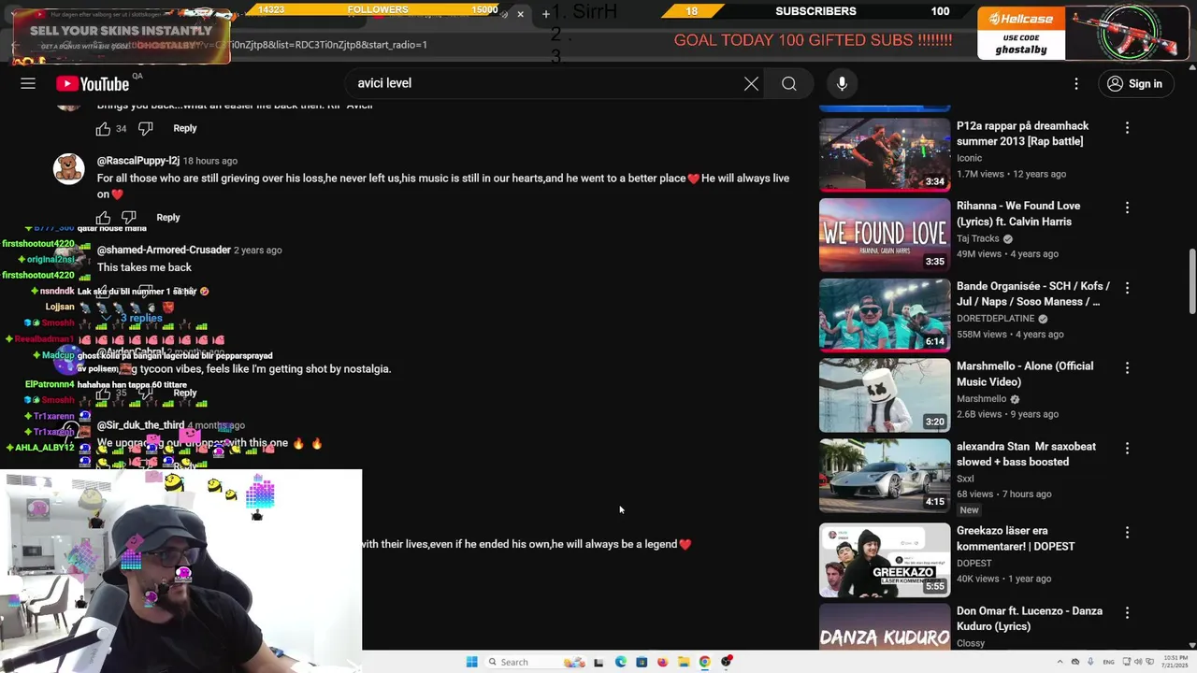Run search with the magnifier button
Screen dimensions: 1197x673
coord(789,83)
